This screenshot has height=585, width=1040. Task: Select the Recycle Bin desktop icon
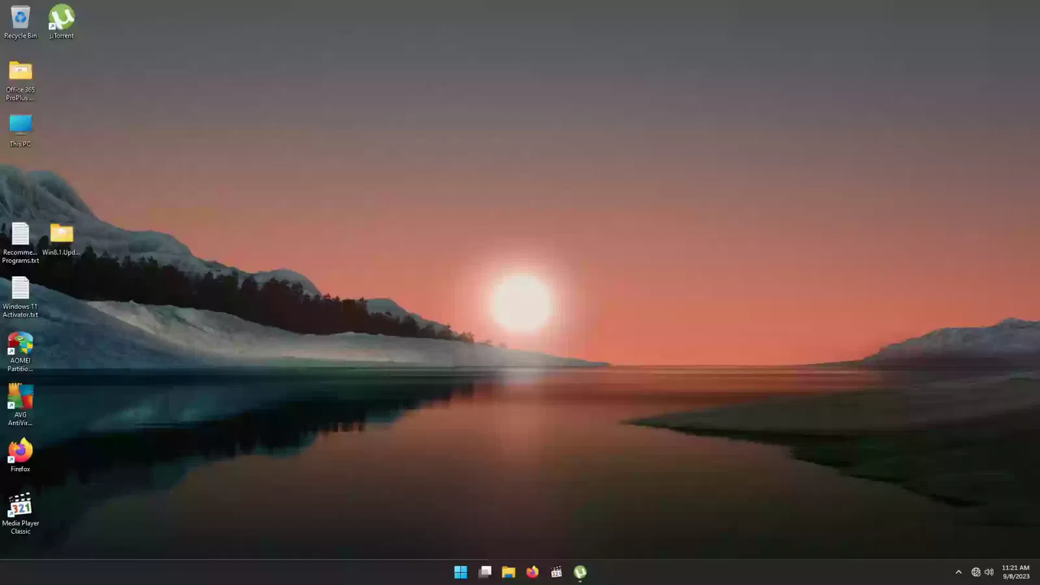point(20,22)
